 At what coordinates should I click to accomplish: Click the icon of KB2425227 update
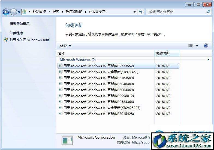coord(61,108)
